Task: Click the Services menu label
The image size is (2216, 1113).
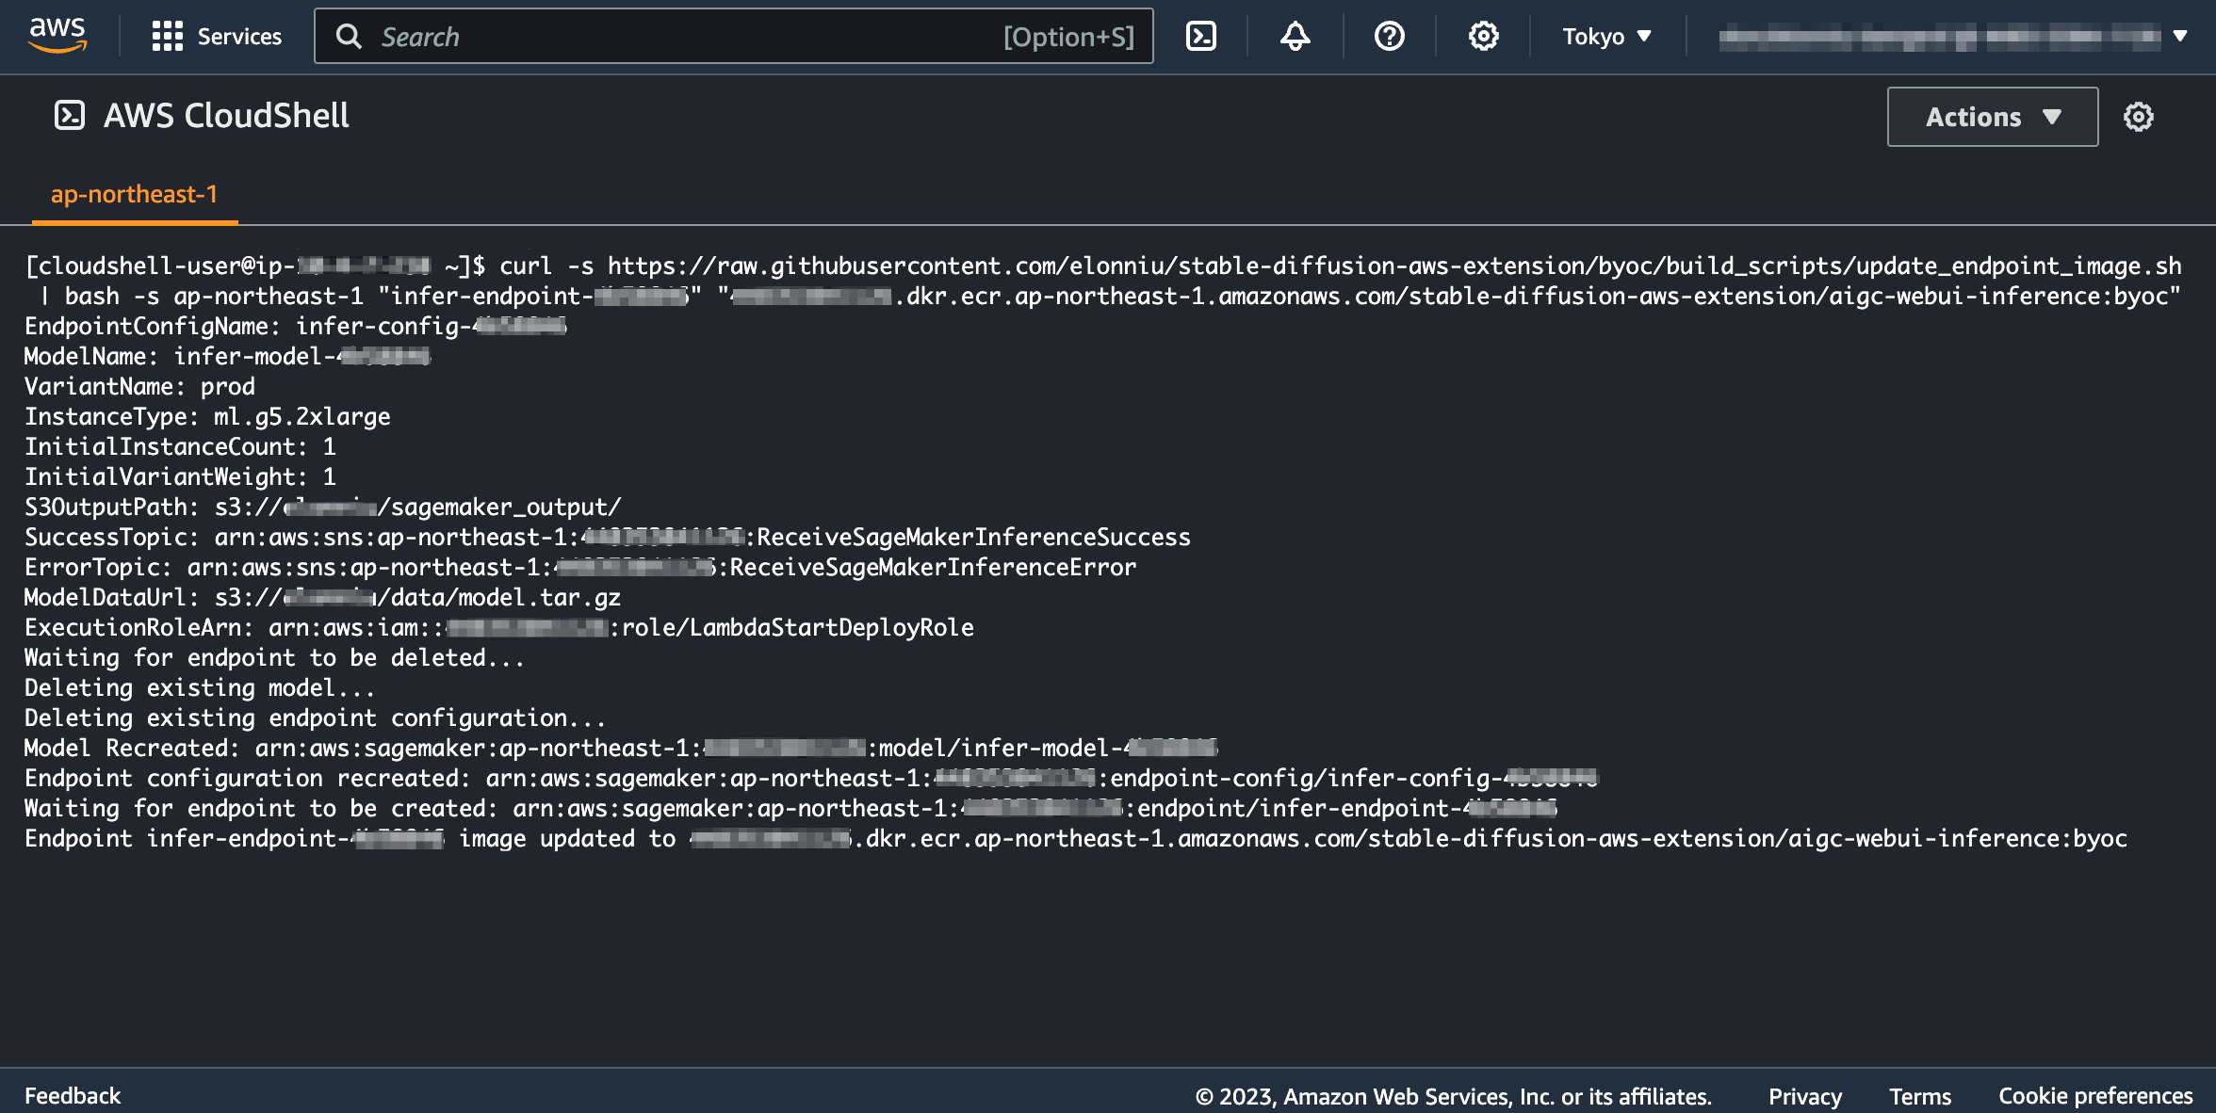Action: coord(239,37)
